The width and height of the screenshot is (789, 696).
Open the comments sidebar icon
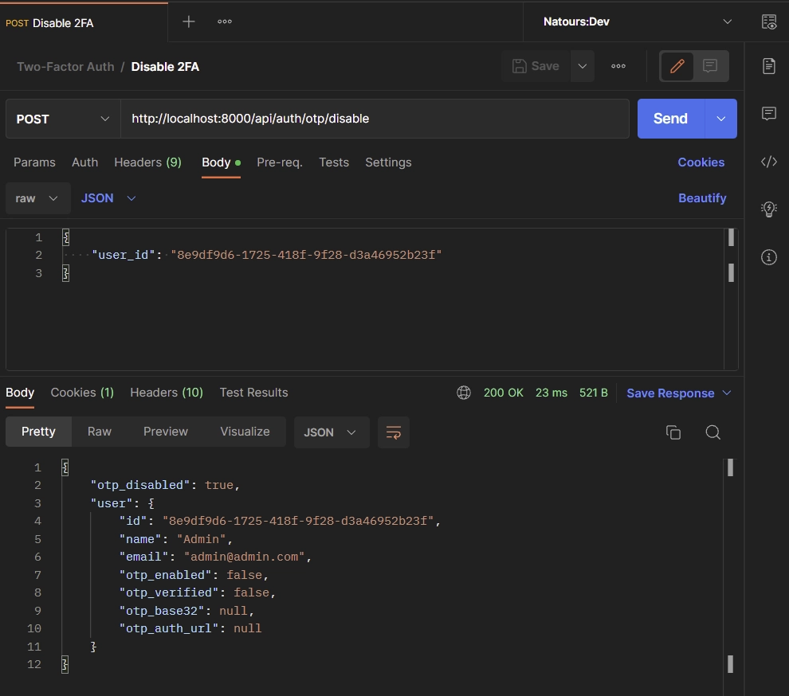pos(769,113)
